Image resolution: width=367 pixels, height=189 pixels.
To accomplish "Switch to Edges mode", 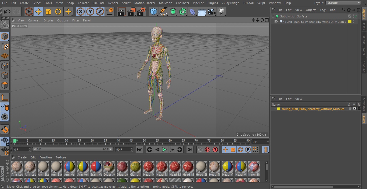I will pos(5,76).
